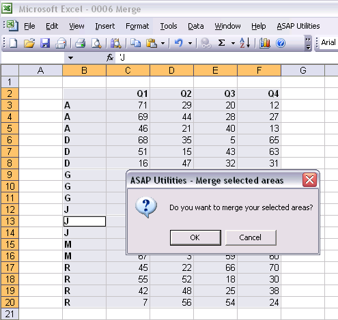Click the Select All corner button
This screenshot has width=338, height=320.
(10, 70)
